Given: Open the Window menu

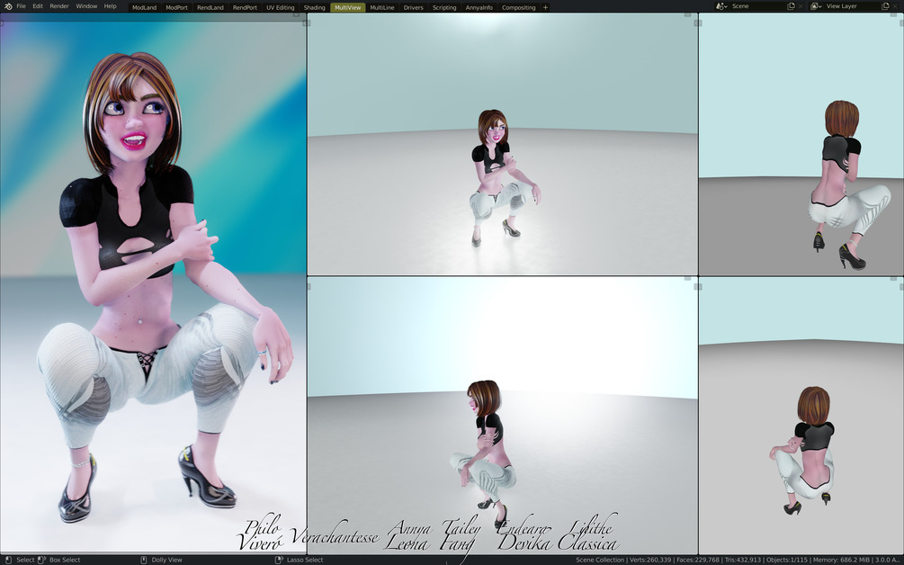Looking at the screenshot, I should pyautogui.click(x=86, y=6).
